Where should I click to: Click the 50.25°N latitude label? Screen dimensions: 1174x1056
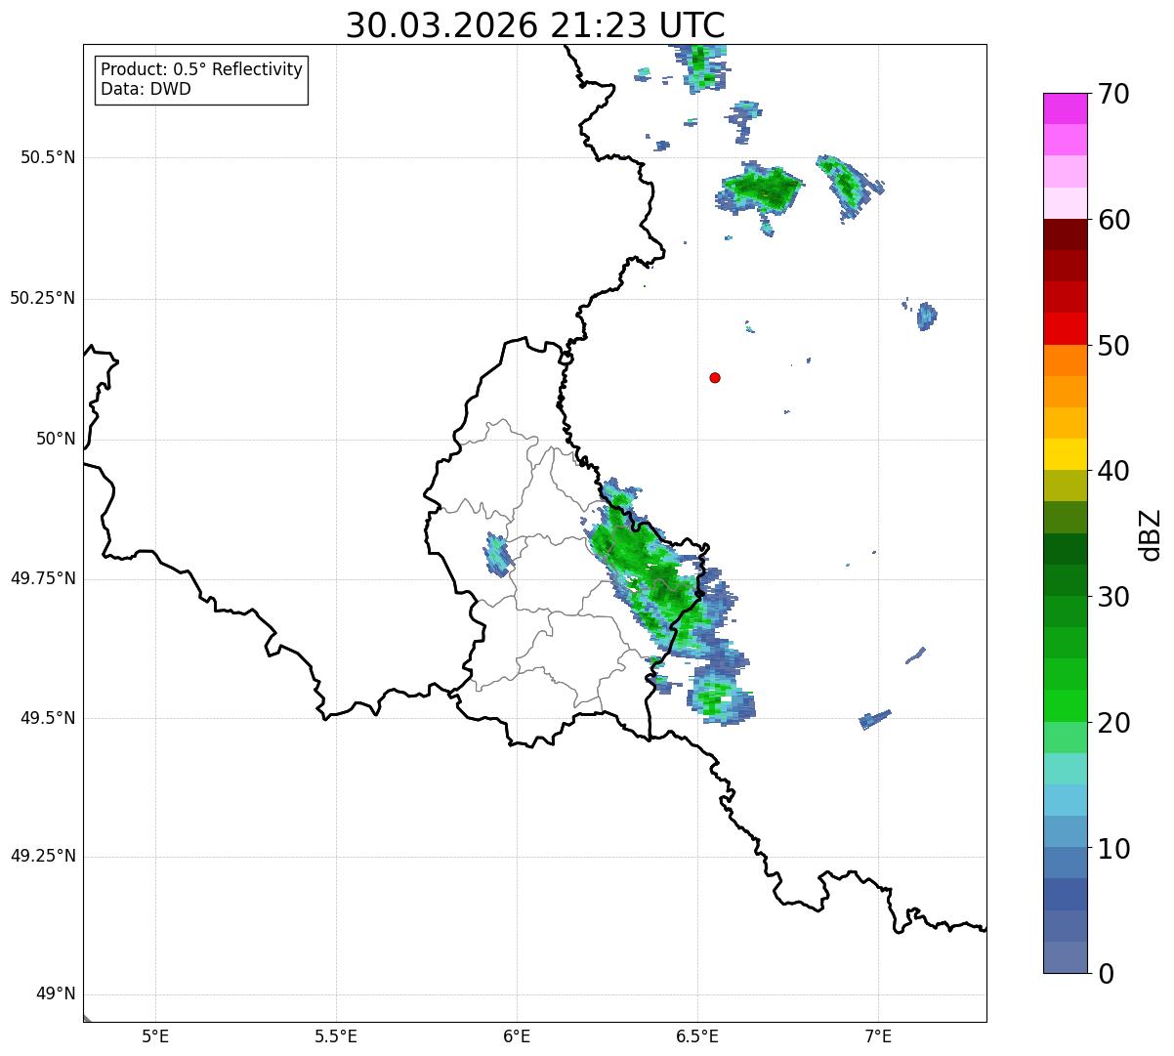tap(43, 299)
